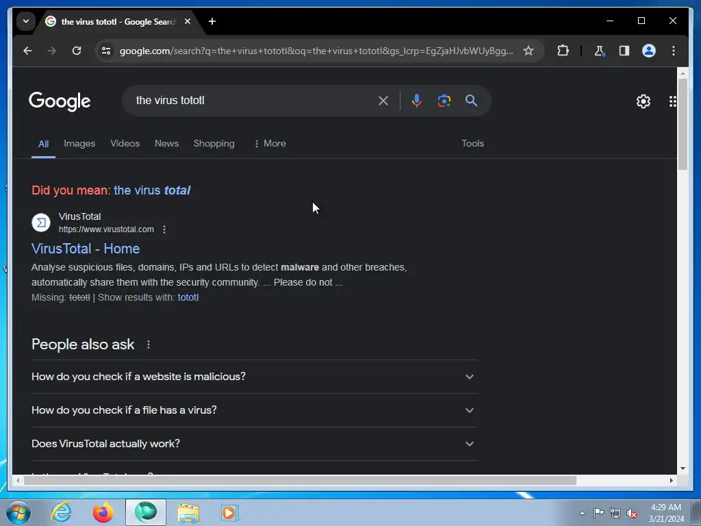Launch Internet Explorer from taskbar
Screen dimensions: 701x526
[61, 512]
